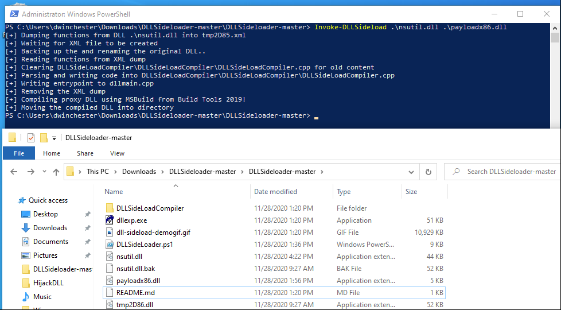Screen dimensions: 561x310
Task: Click the folder icon in Explorer title bar
Action: click(13, 137)
